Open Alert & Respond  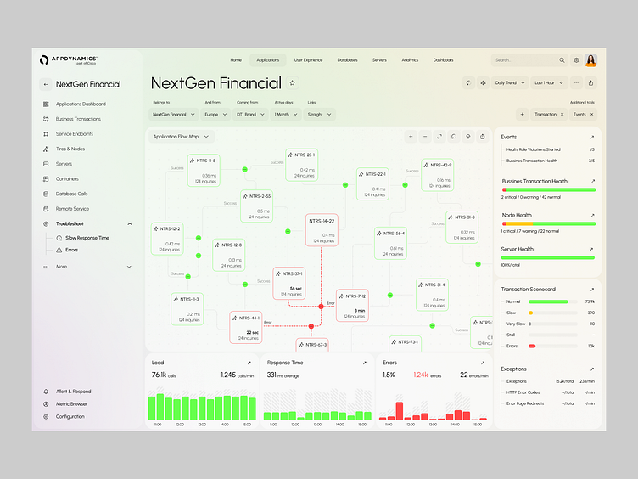(x=74, y=392)
